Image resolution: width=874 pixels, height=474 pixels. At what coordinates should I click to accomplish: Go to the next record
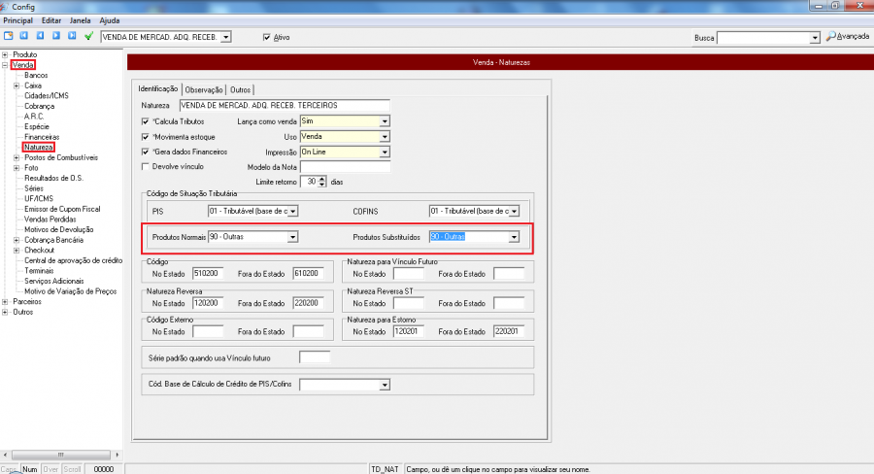55,37
